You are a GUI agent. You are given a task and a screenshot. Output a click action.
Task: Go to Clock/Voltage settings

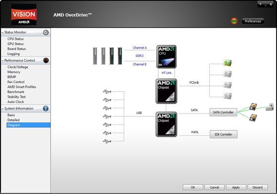pos(18,67)
